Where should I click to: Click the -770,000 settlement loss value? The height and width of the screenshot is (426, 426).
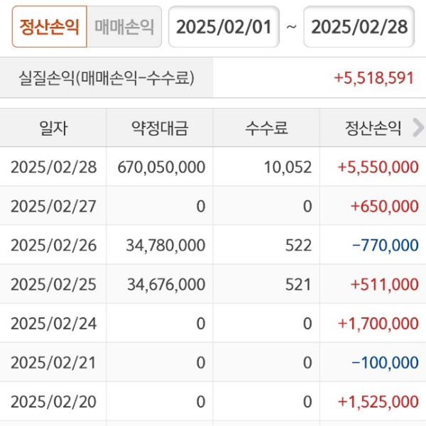[x=385, y=246]
